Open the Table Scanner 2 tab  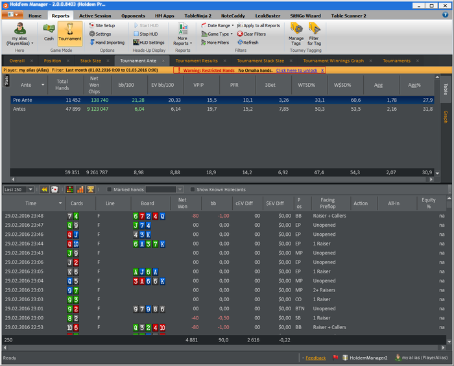pos(349,16)
